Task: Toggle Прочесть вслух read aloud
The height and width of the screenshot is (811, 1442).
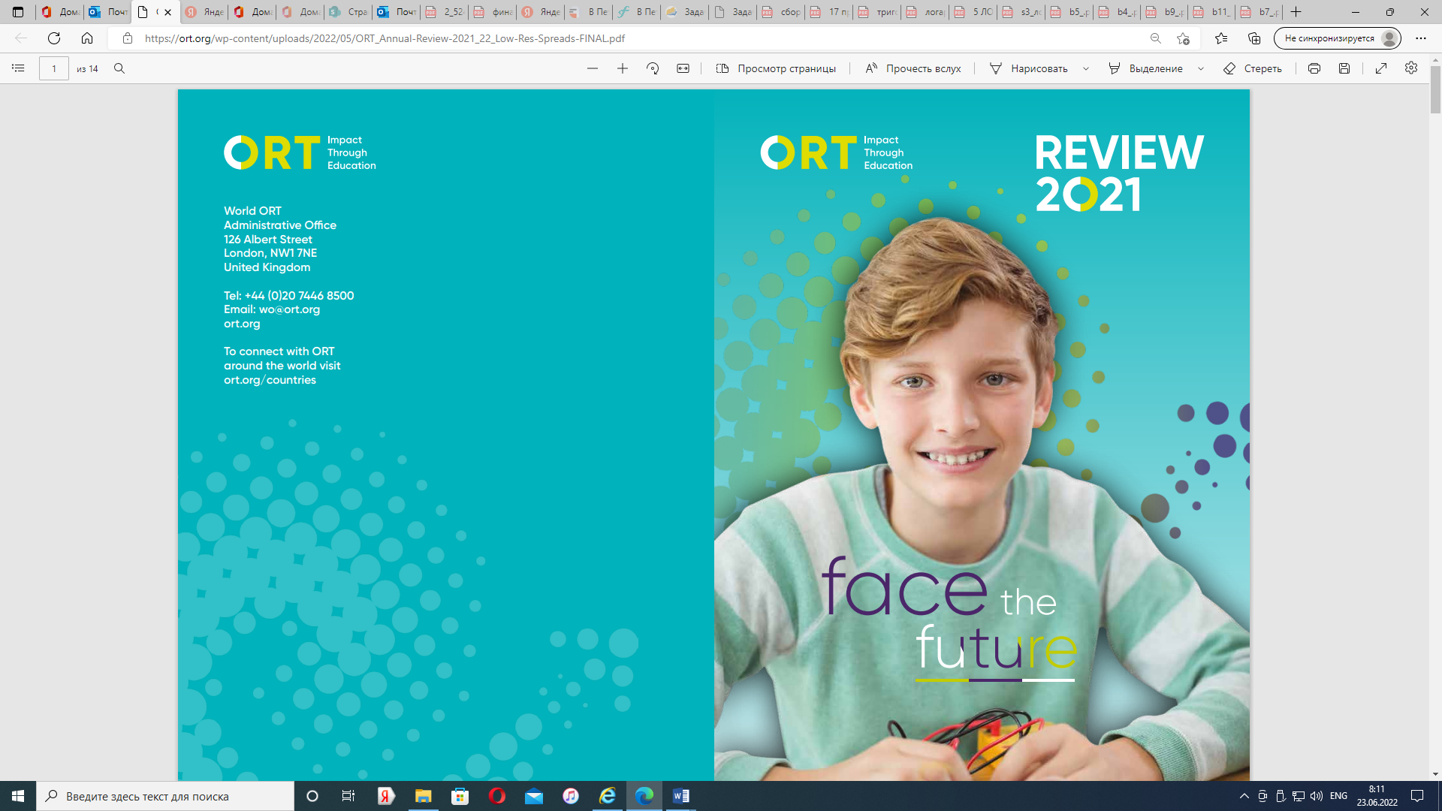Action: click(913, 68)
